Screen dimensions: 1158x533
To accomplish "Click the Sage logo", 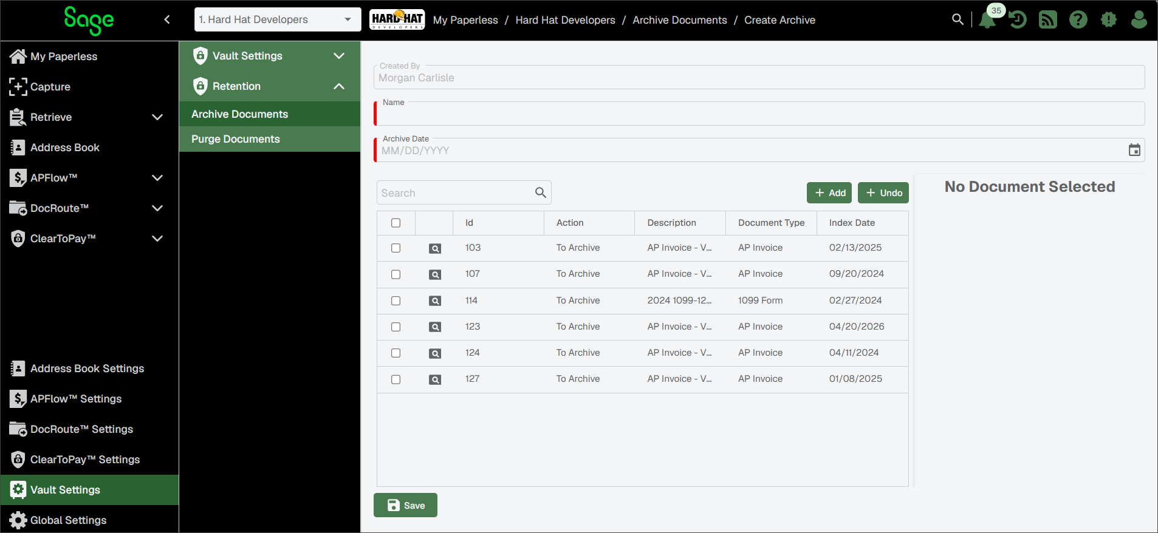I will pos(89,20).
